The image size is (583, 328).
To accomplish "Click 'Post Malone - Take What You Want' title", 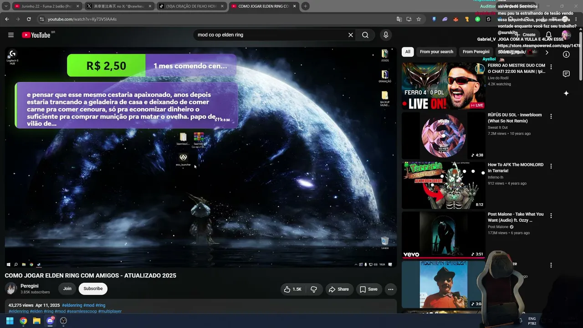I will (516, 217).
